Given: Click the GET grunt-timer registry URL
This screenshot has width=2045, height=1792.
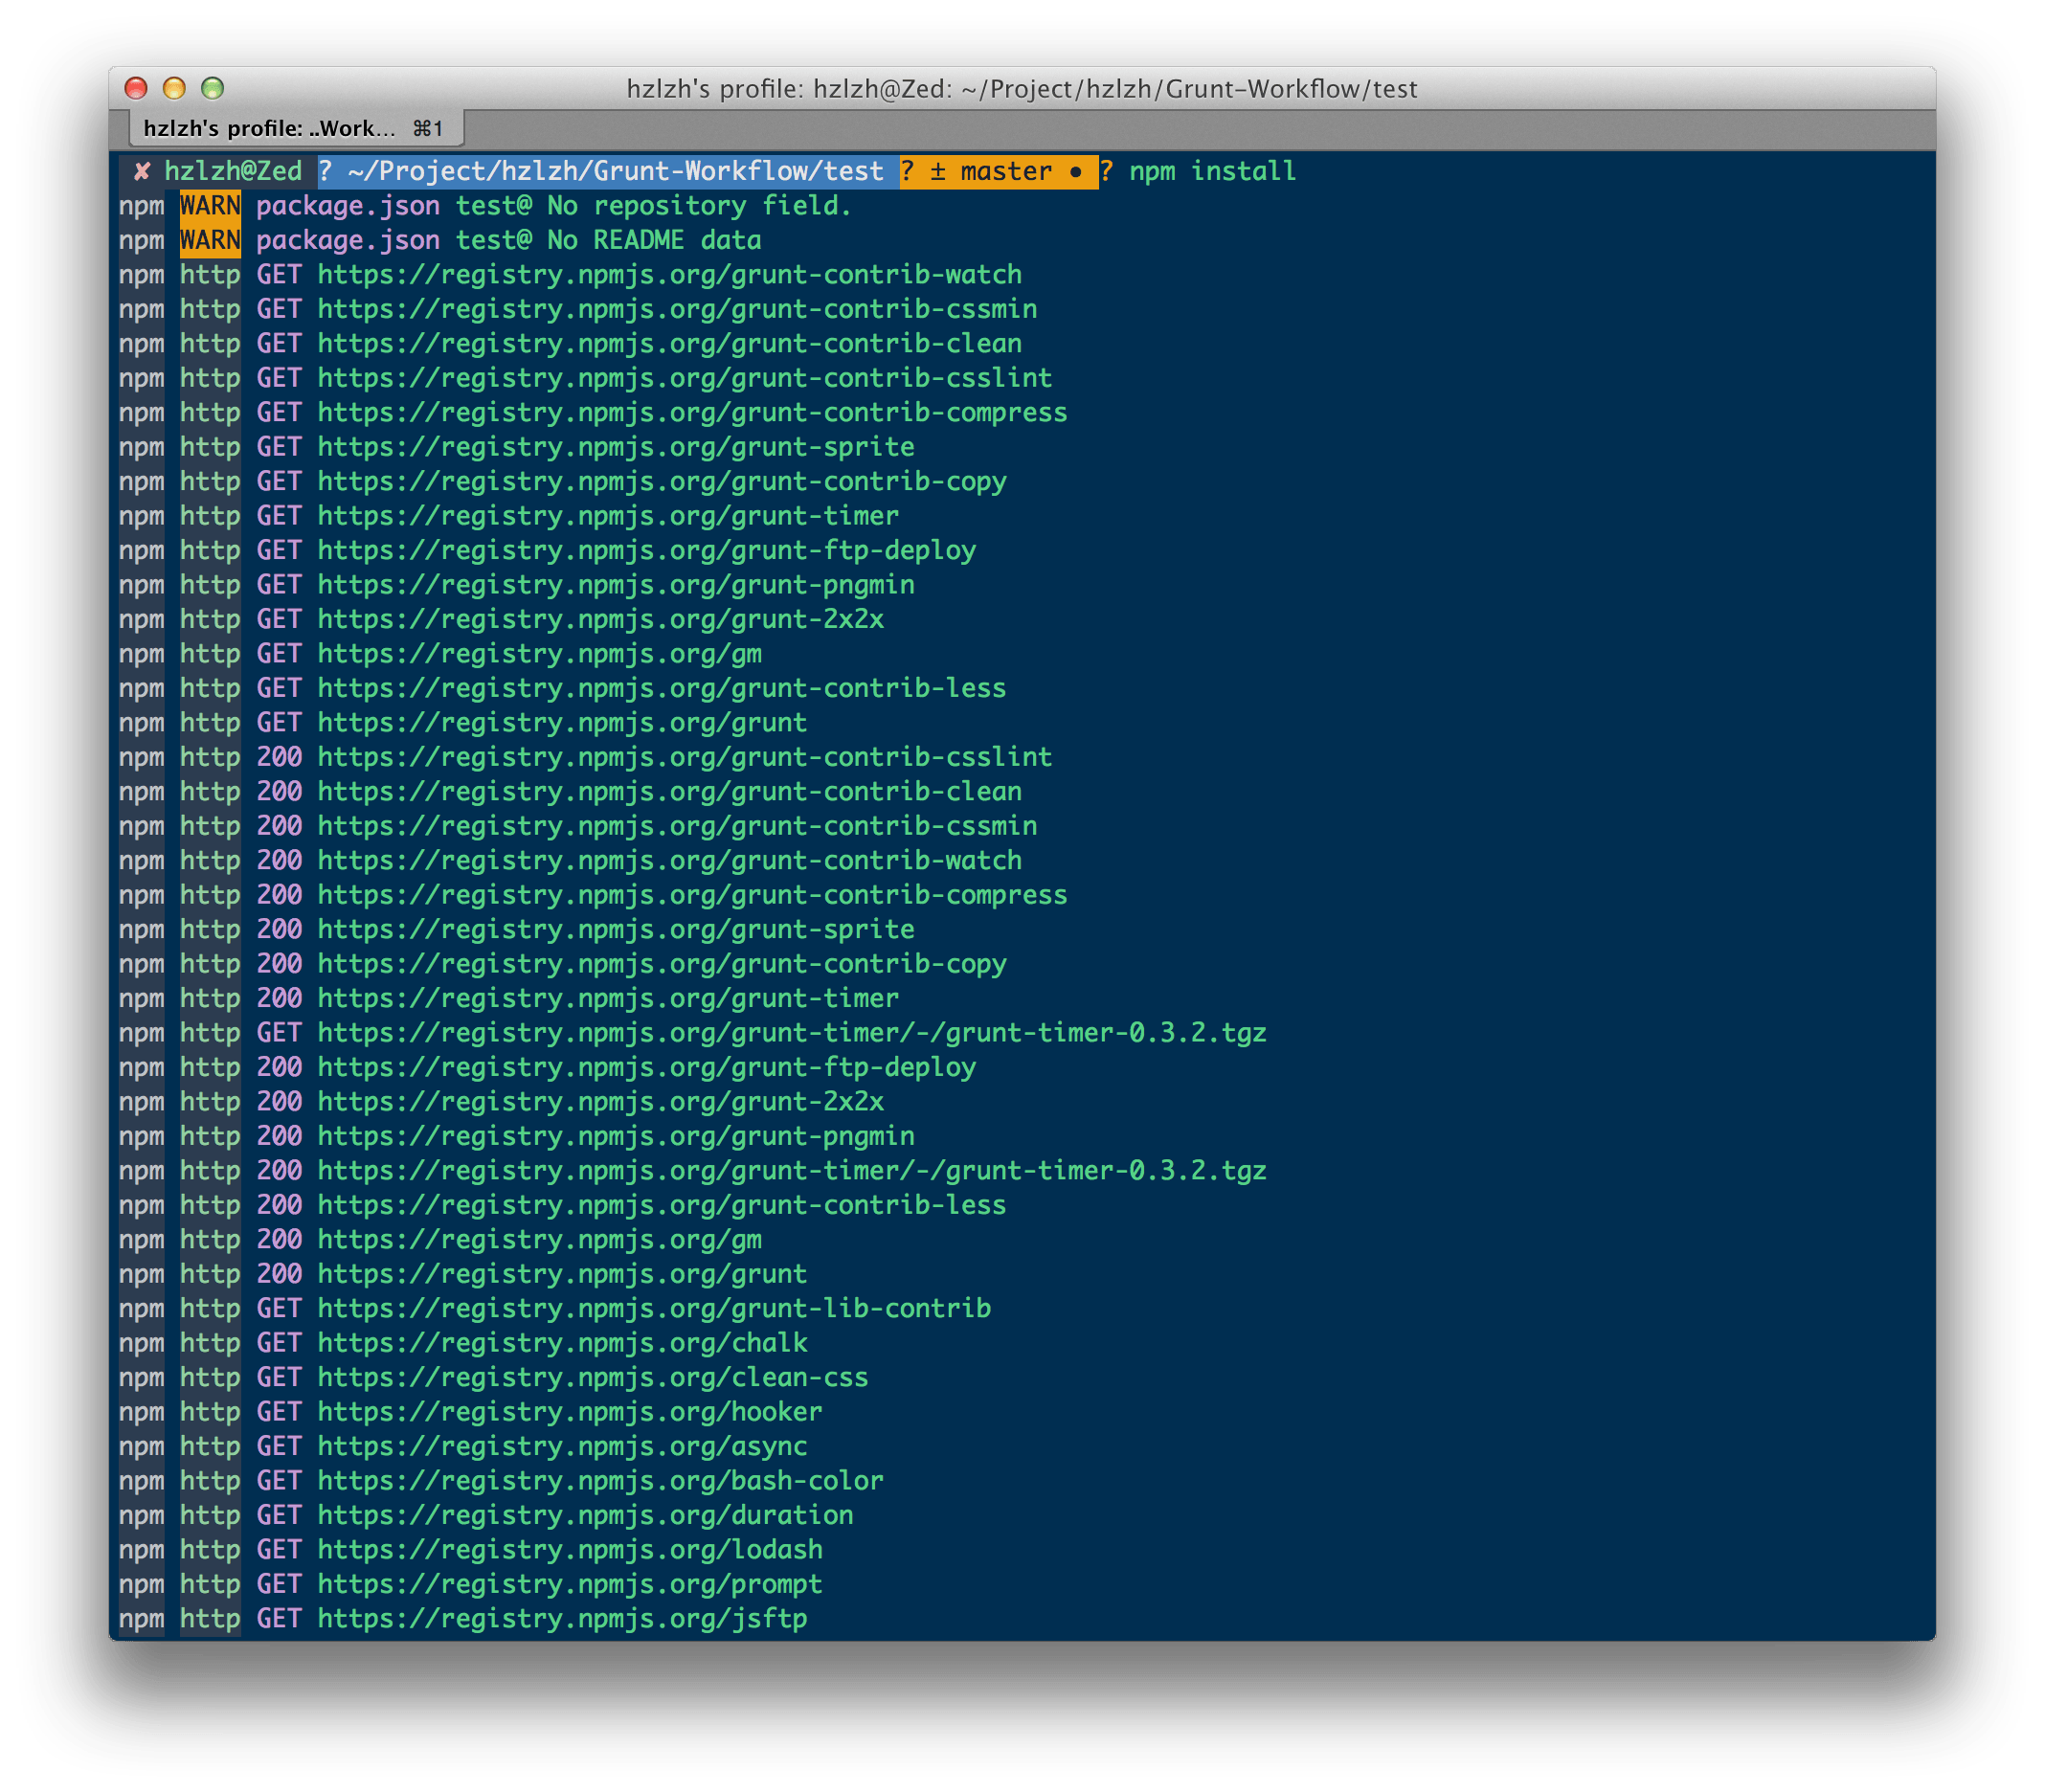Looking at the screenshot, I should (x=608, y=516).
